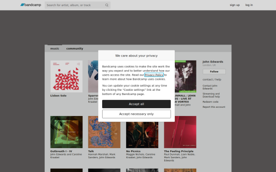Click the Bandcamp logo
276x172 pixels.
31,5
